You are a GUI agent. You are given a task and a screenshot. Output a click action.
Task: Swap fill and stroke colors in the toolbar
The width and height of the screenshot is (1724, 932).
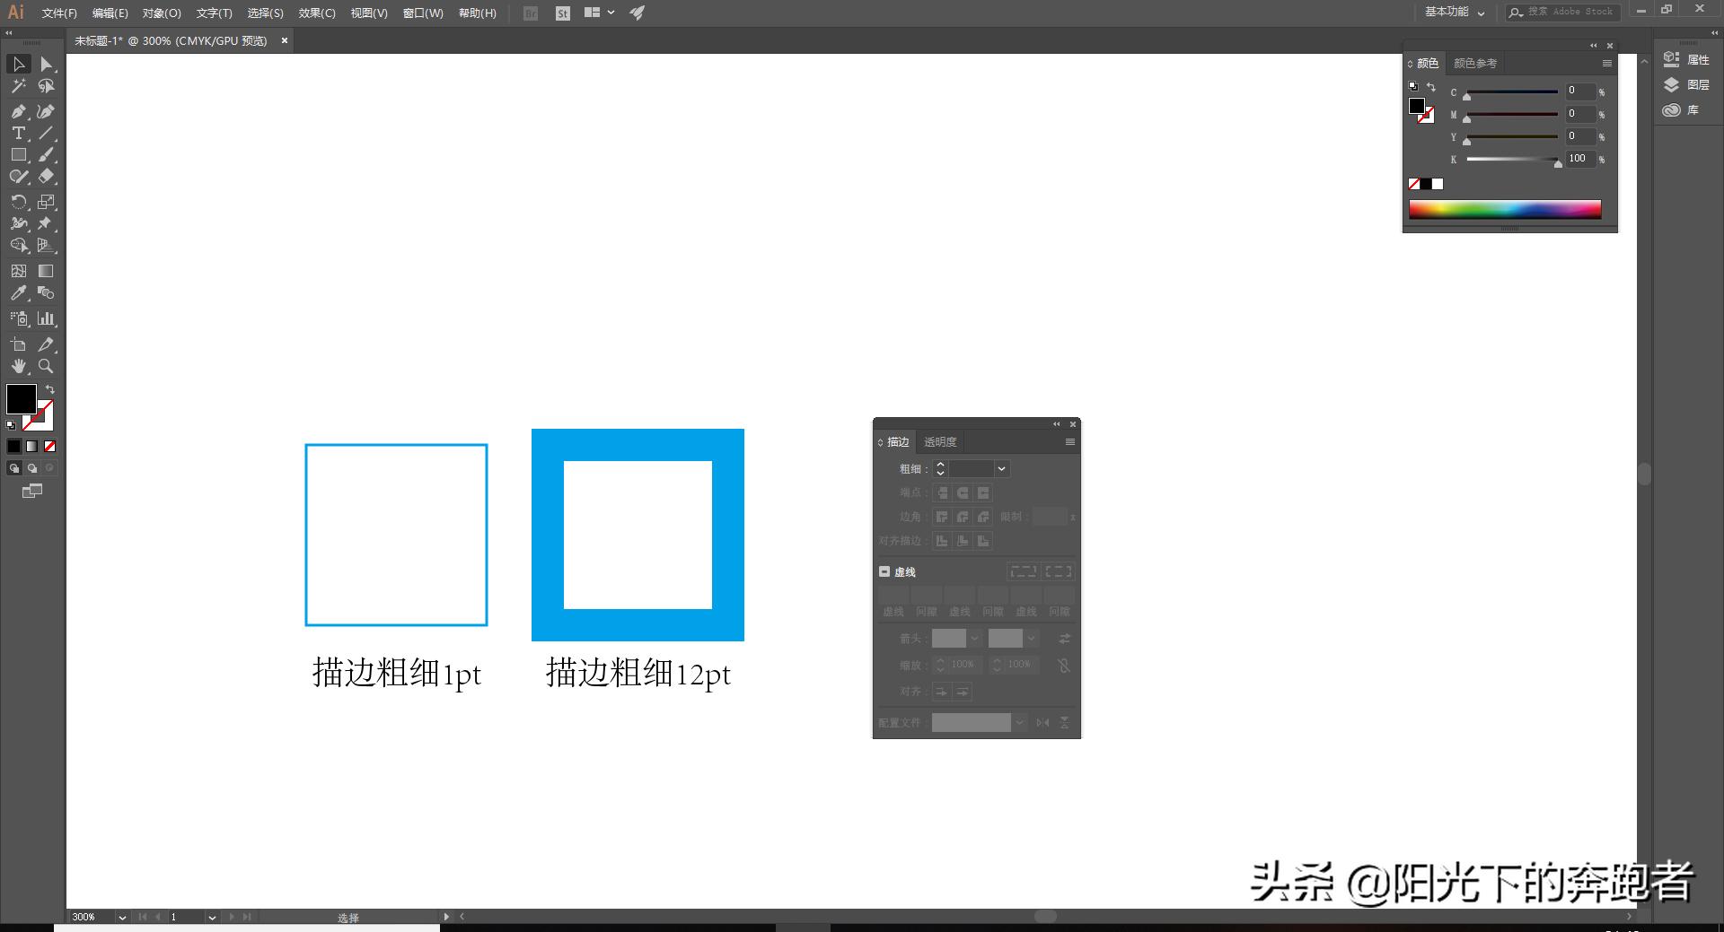50,388
